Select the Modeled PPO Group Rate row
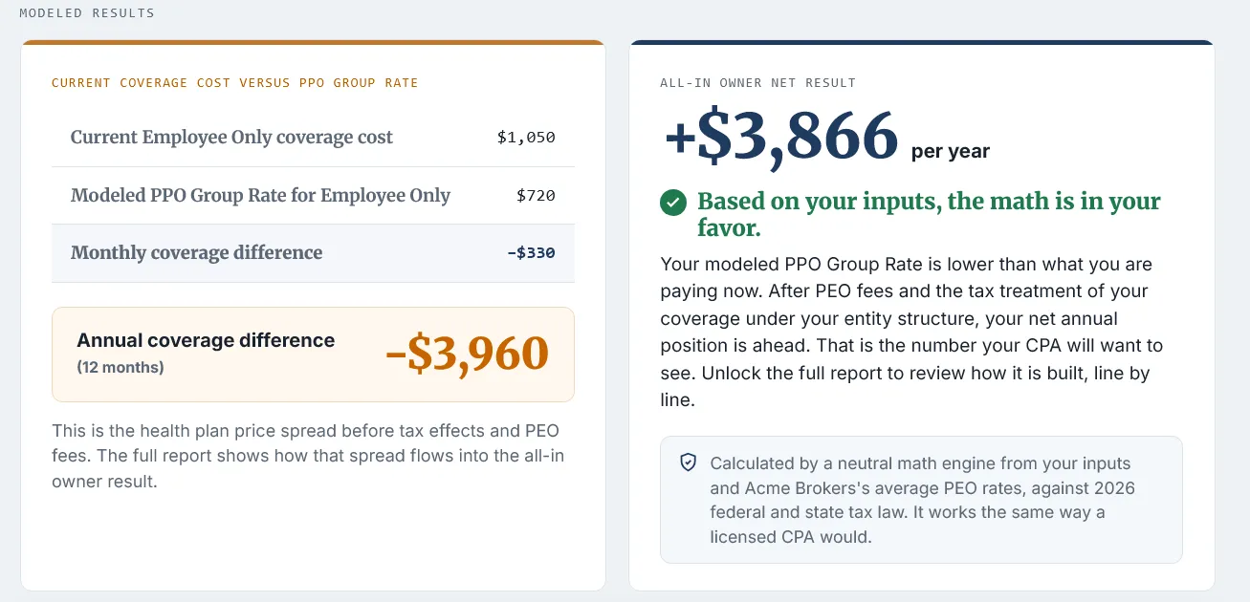Image resolution: width=1250 pixels, height=602 pixels. point(313,196)
